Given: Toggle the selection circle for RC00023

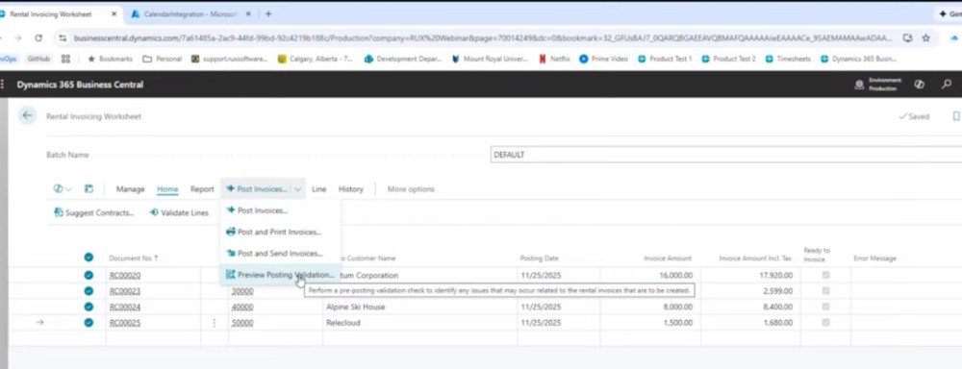Looking at the screenshot, I should [89, 291].
